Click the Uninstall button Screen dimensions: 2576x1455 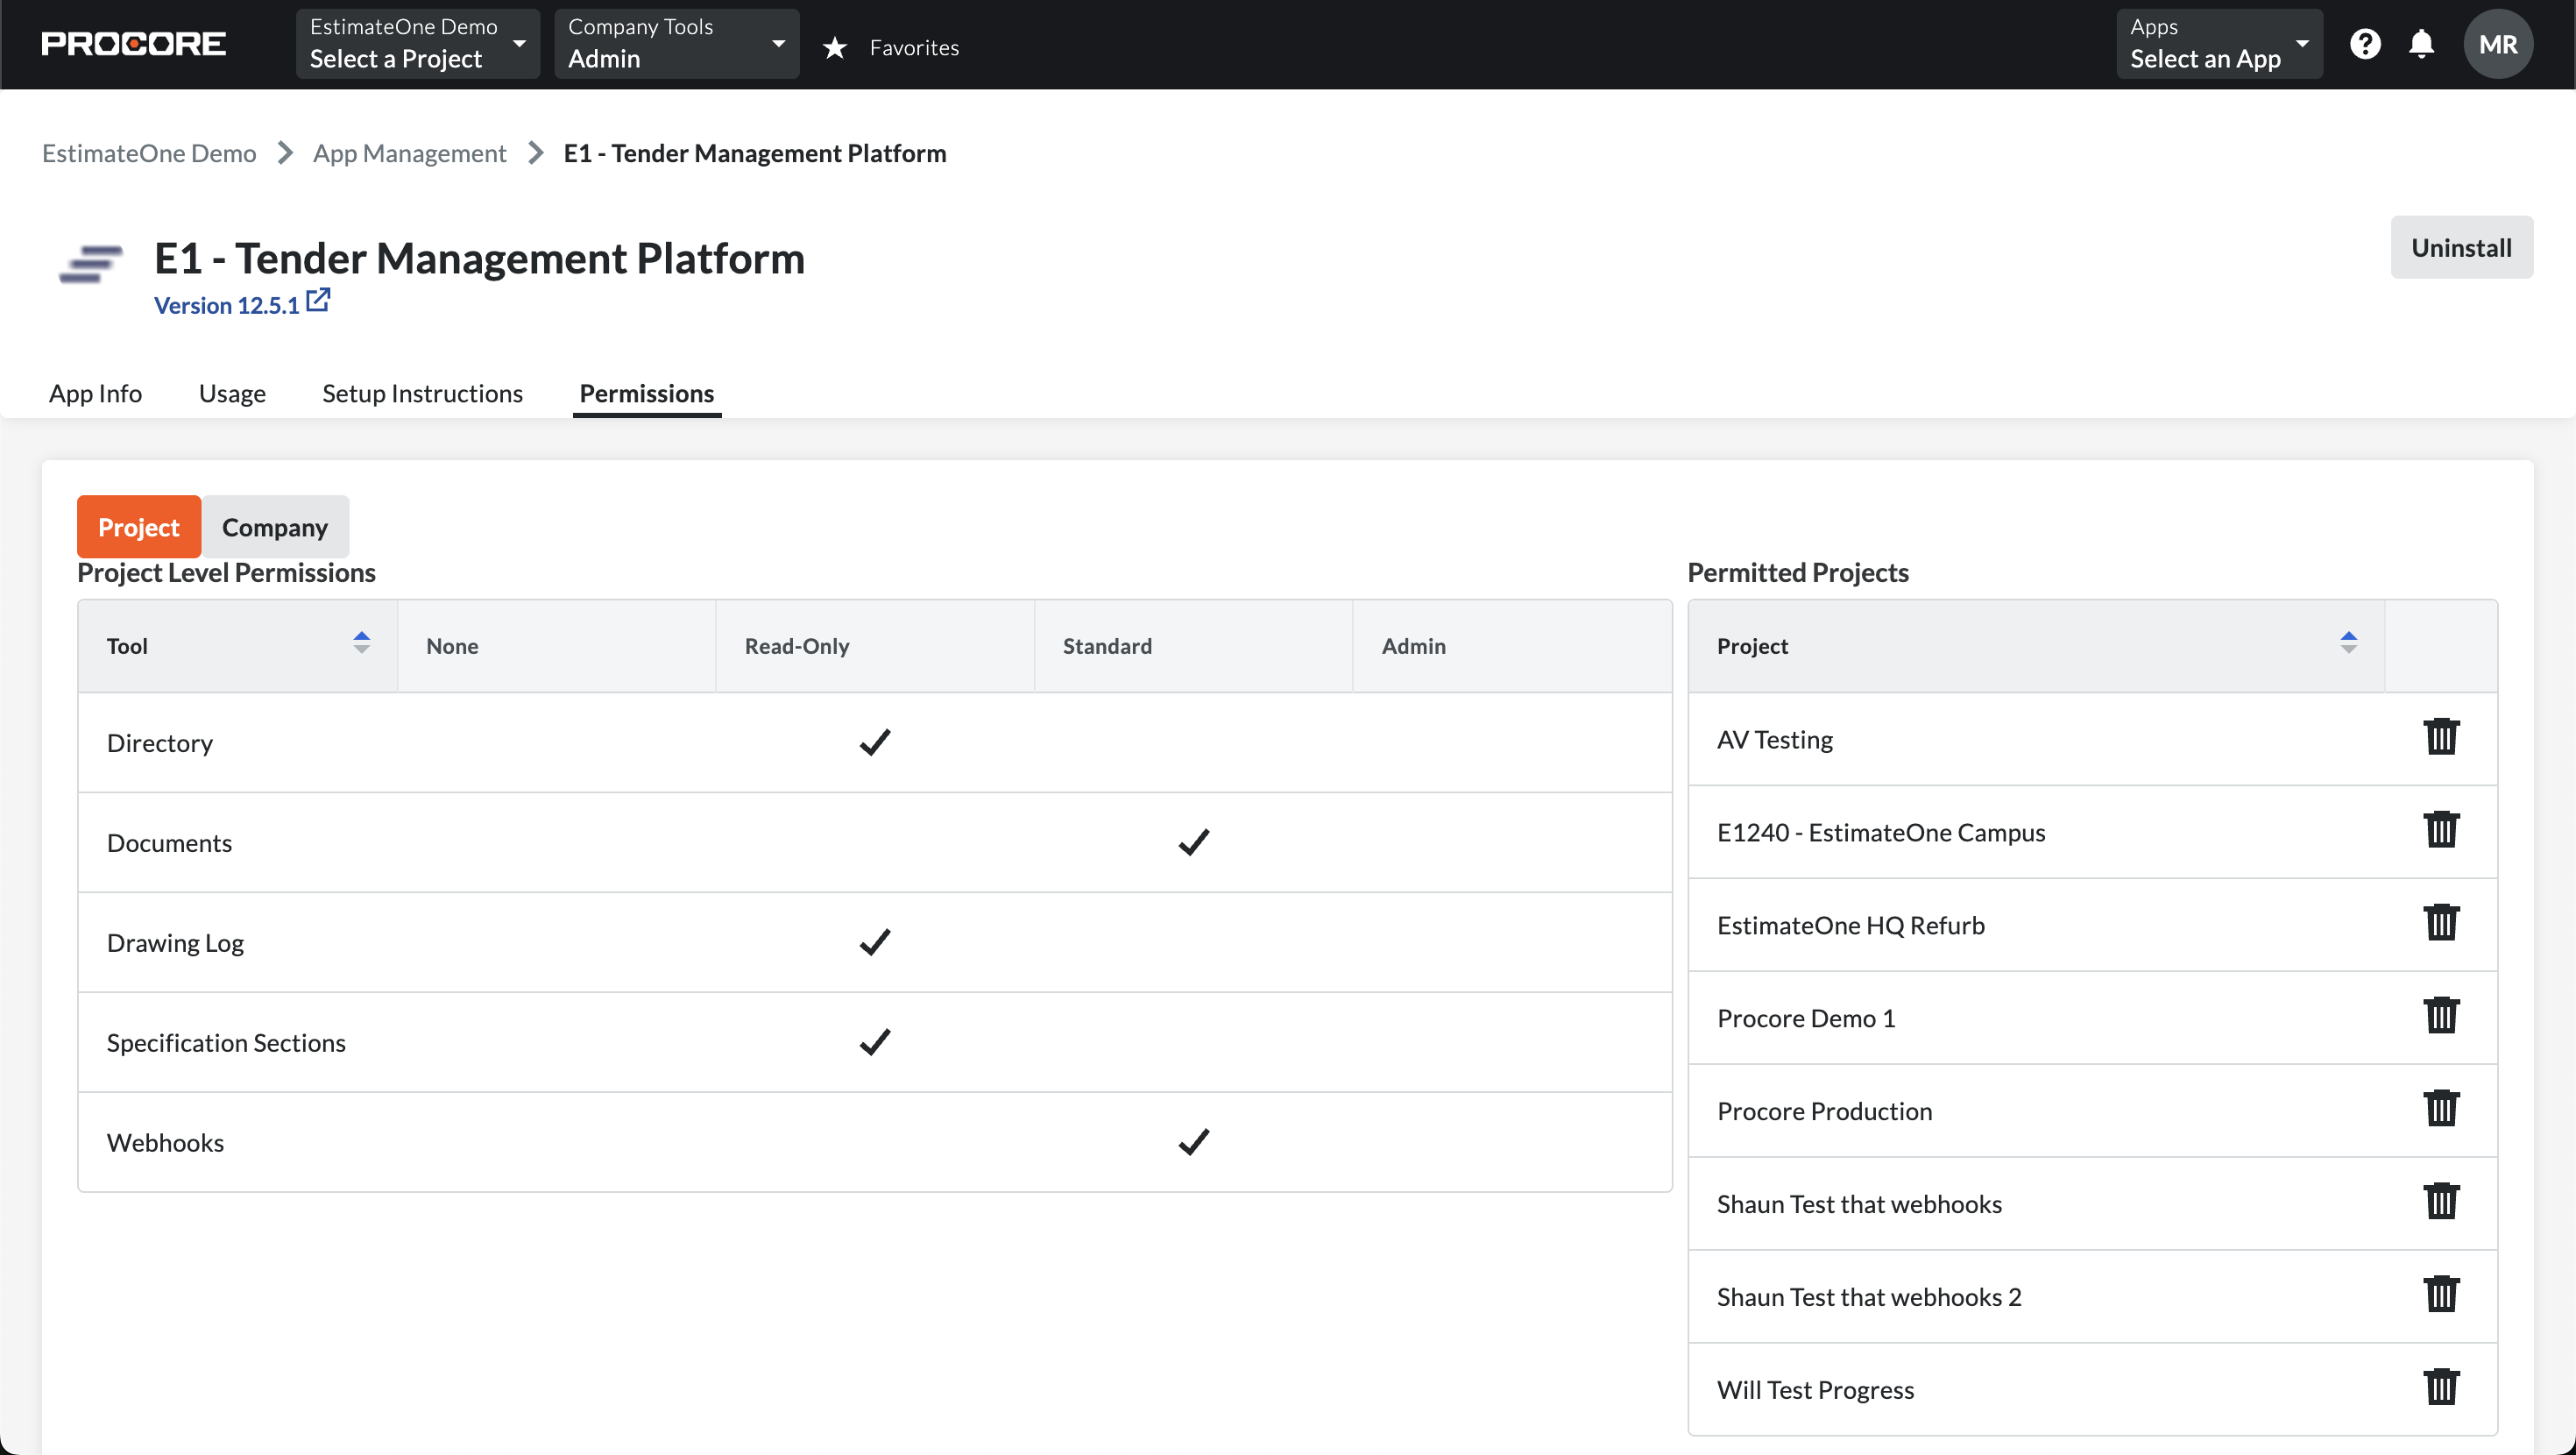pos(2461,247)
